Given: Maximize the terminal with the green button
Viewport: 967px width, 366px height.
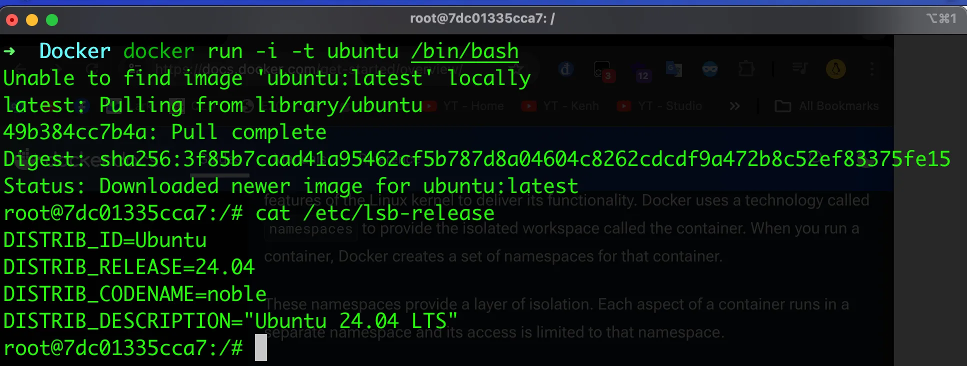Looking at the screenshot, I should pyautogui.click(x=52, y=20).
